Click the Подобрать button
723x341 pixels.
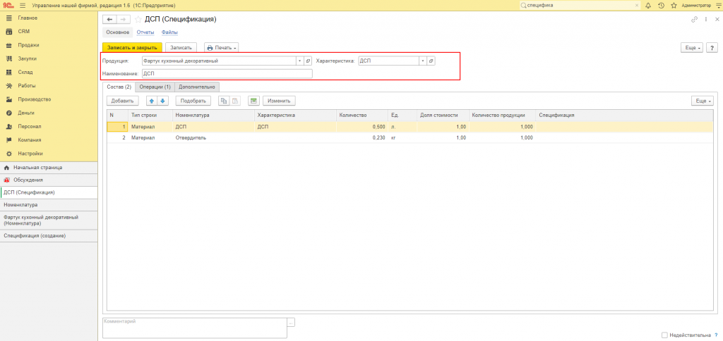point(193,101)
